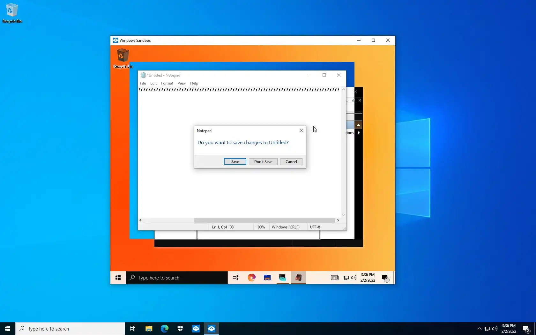536x335 pixels.
Task: Click the sandbox volume tray icon
Action: point(354,278)
